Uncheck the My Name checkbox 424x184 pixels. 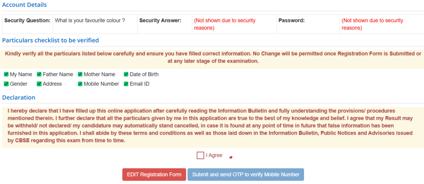(x=6, y=75)
